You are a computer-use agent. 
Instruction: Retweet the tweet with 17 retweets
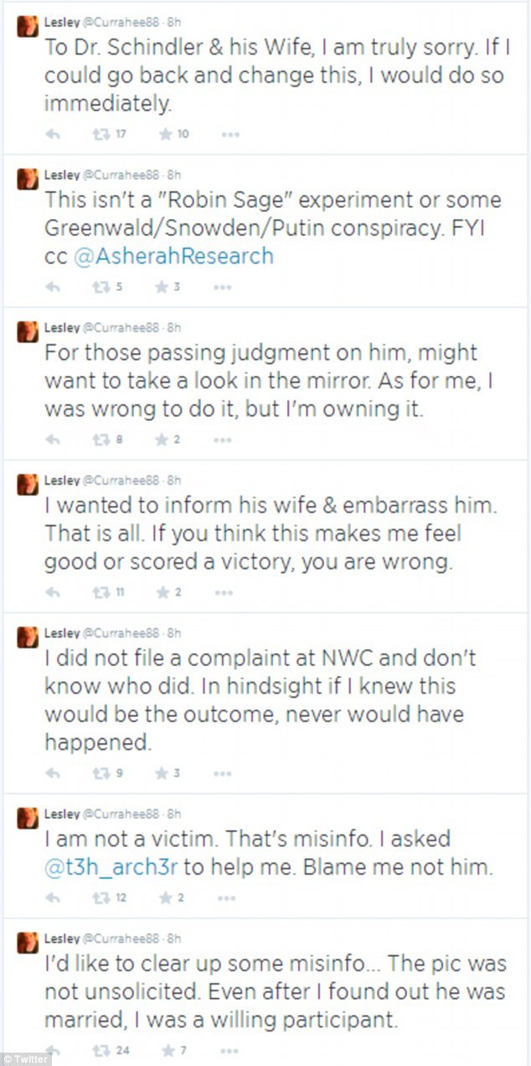click(x=101, y=134)
